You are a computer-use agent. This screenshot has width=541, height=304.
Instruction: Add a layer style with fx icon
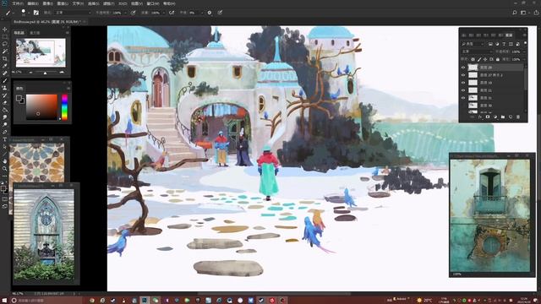(x=480, y=117)
